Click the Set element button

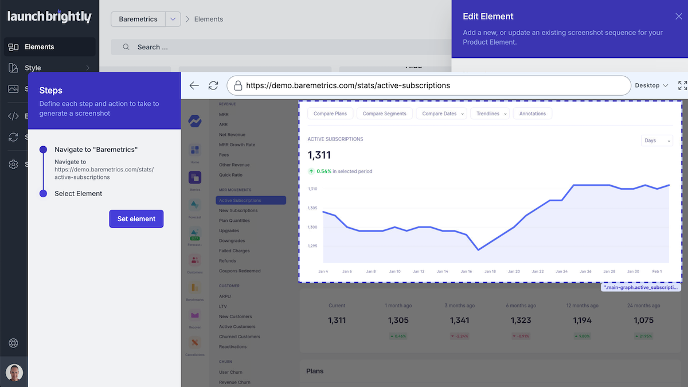coord(136,218)
